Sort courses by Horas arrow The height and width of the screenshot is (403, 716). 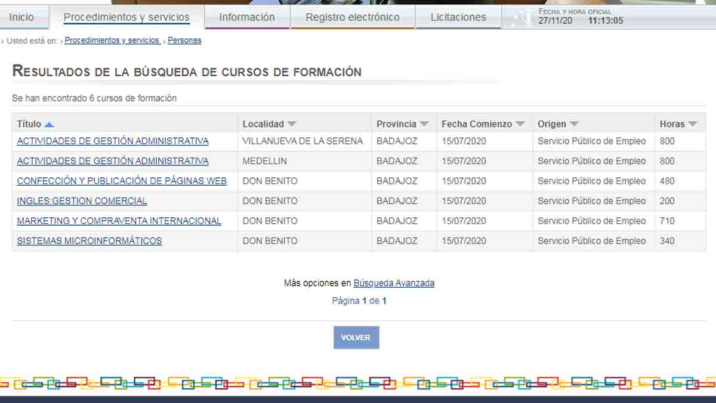[x=692, y=124]
